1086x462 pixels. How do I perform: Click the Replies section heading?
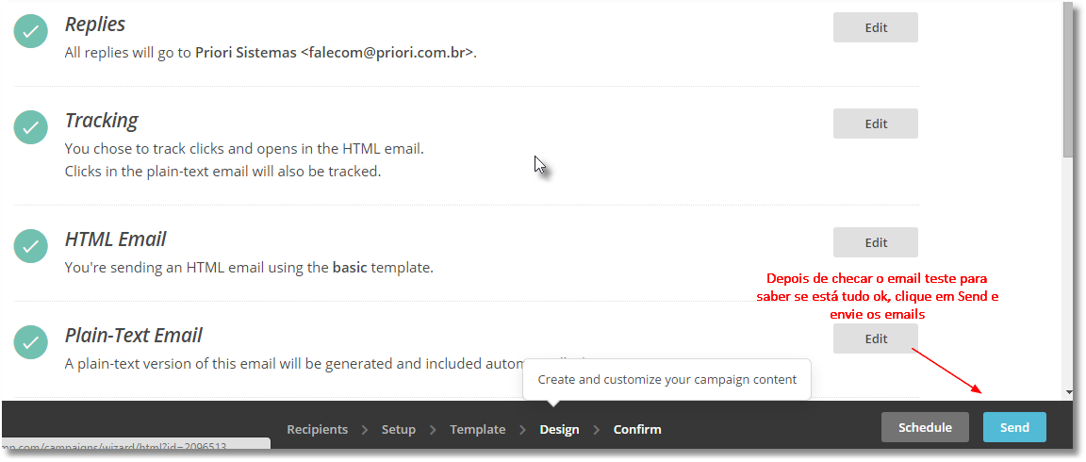95,25
